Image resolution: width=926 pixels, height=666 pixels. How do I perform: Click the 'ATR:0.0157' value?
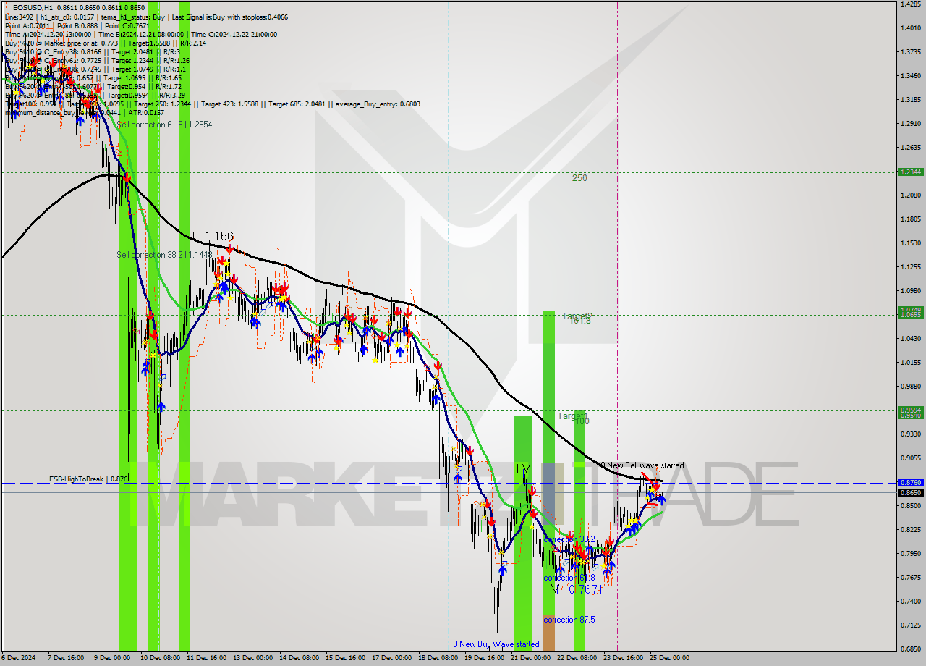coord(147,112)
